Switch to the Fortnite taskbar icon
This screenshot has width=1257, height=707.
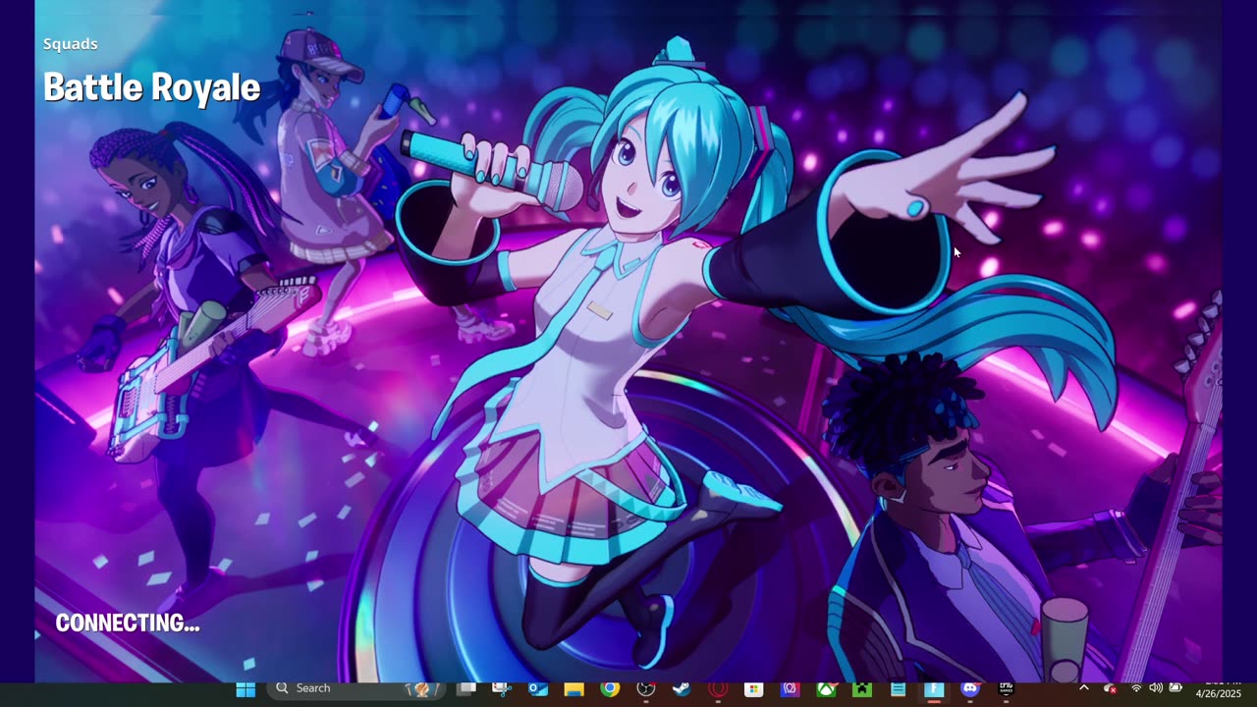pos(934,689)
